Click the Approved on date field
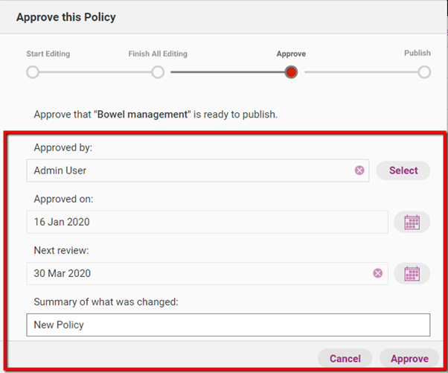This screenshot has width=448, height=373. (x=206, y=222)
